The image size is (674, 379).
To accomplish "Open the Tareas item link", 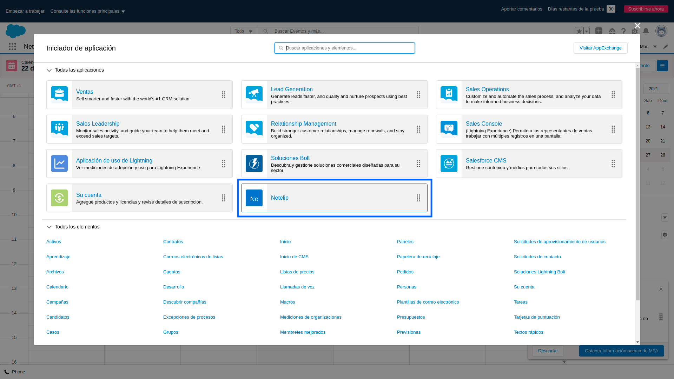I will pos(521,302).
